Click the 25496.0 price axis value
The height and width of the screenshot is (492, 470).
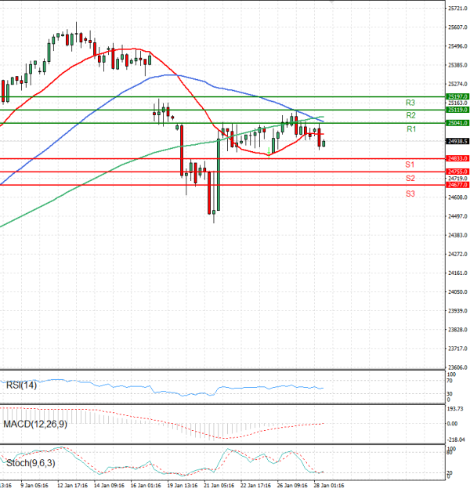point(457,46)
